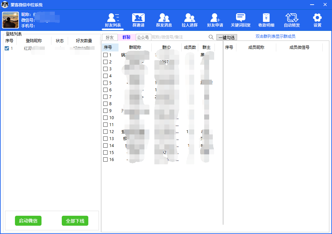Check the checkbox for group row 5
The height and width of the screenshot is (234, 332).
(x=106, y=83)
